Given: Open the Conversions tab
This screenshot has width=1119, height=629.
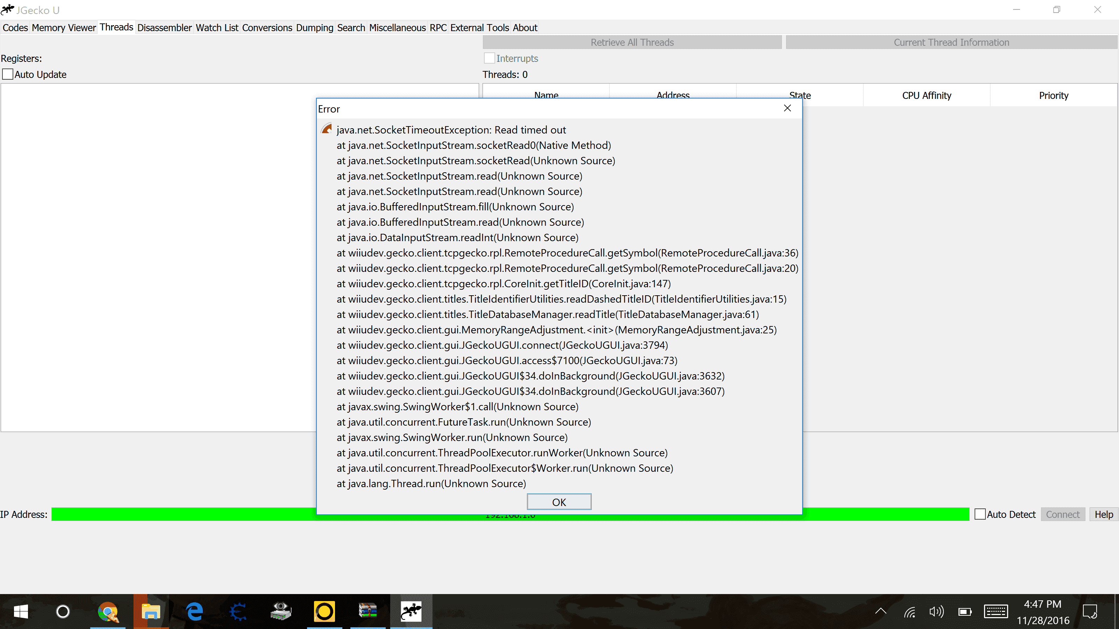Looking at the screenshot, I should coord(267,28).
